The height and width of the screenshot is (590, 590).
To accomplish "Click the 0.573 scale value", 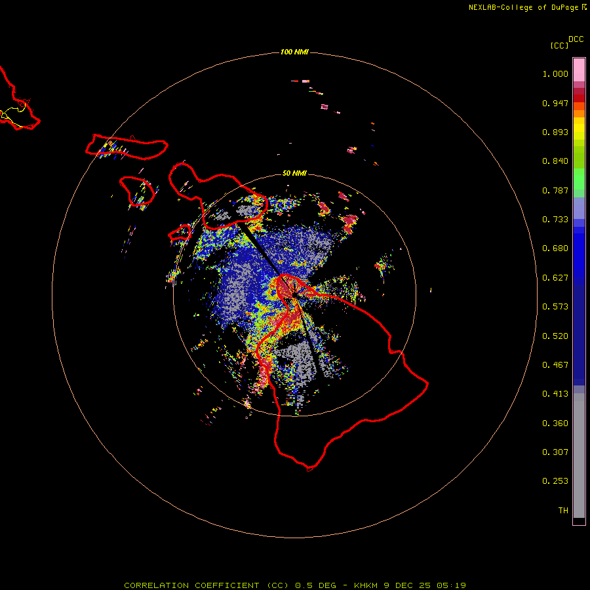I will coord(555,307).
